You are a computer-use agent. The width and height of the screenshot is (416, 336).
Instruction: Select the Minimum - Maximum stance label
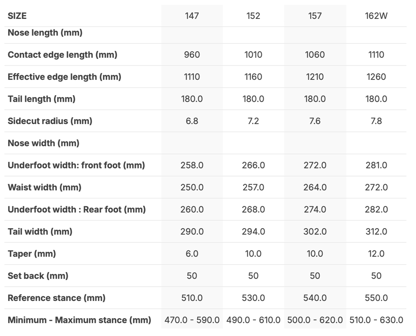[x=79, y=320]
